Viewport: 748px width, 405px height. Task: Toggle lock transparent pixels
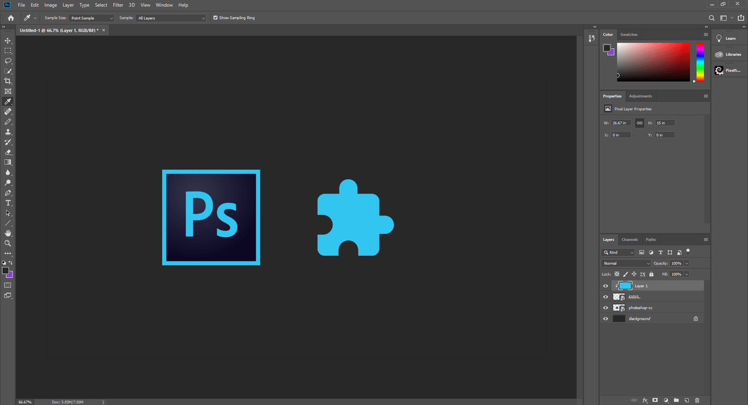click(x=617, y=274)
